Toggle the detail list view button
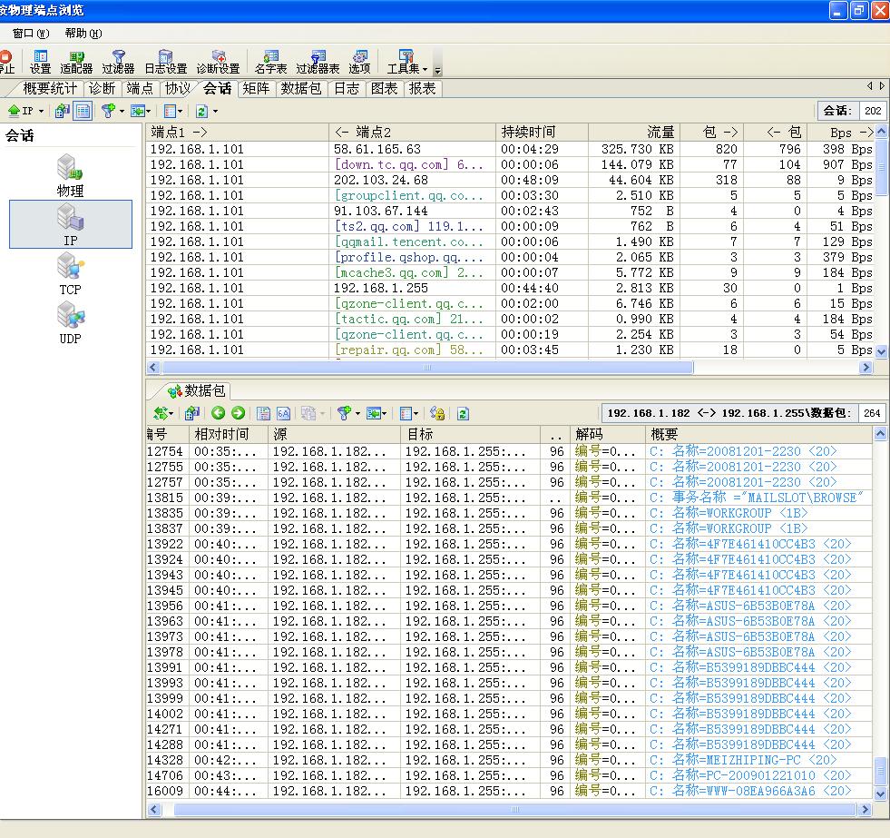Image resolution: width=890 pixels, height=838 pixels. [x=83, y=111]
